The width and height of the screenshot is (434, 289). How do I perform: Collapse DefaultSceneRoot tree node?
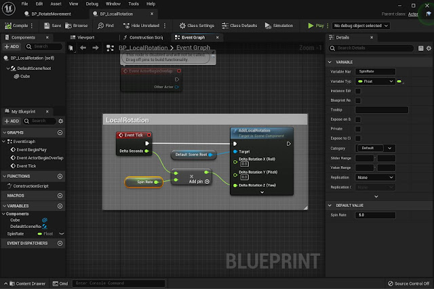coord(7,68)
